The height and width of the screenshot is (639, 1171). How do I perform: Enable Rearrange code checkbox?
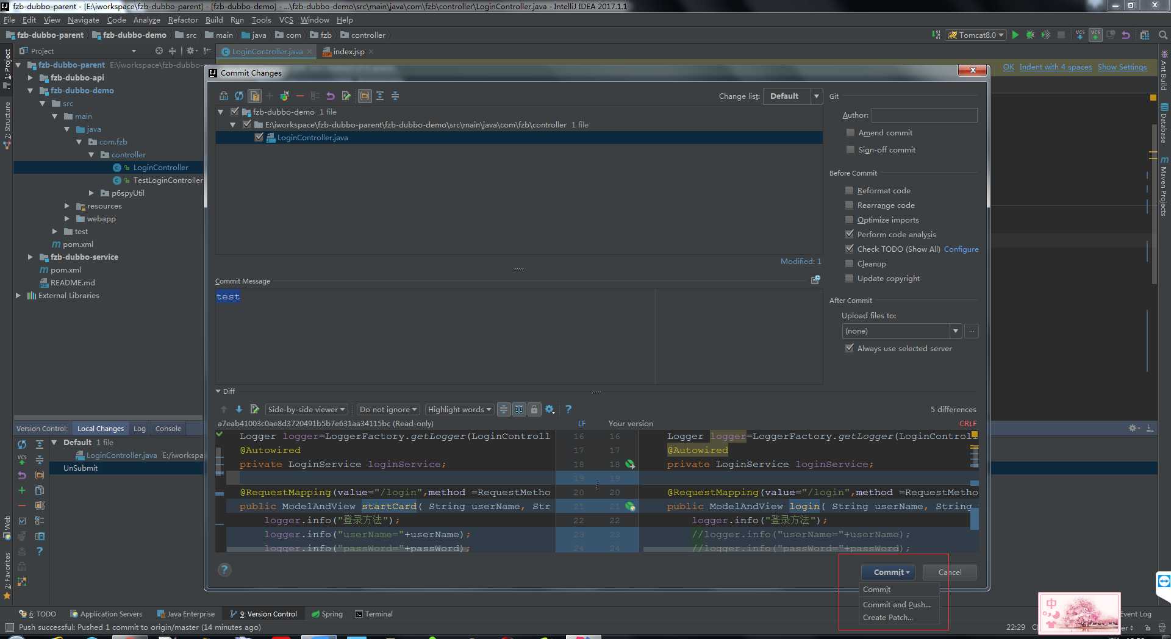pyautogui.click(x=849, y=205)
